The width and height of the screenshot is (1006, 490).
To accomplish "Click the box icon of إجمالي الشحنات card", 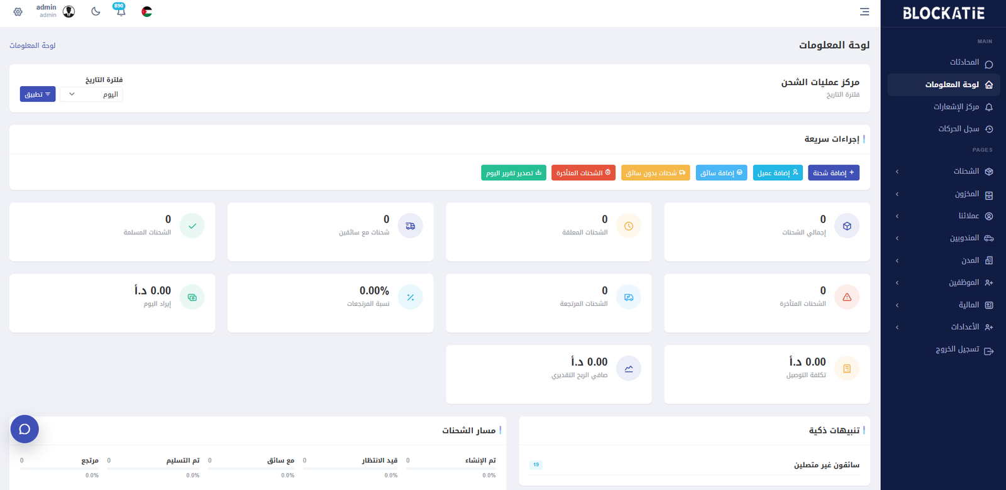I will pos(847,226).
